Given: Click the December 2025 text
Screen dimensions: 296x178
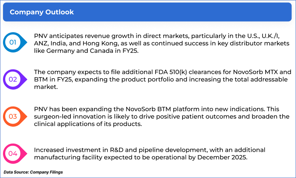Looking at the screenshot, I should (x=223, y=157).
